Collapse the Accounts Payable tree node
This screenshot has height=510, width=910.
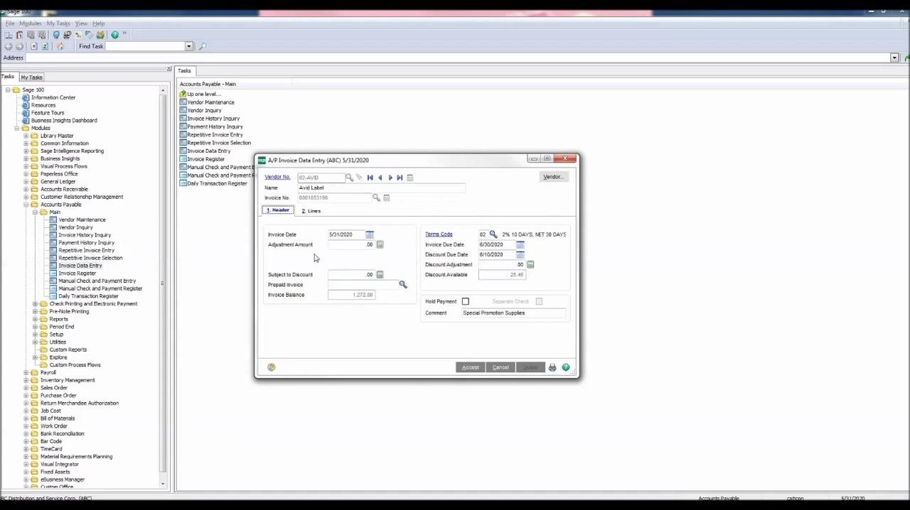(26, 205)
